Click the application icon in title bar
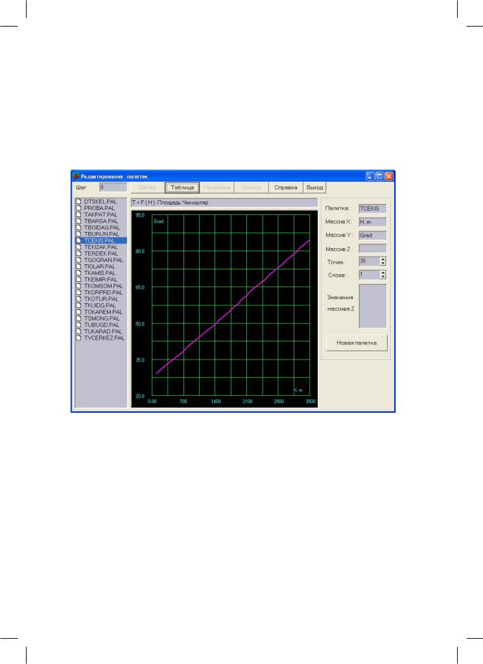This screenshot has height=664, width=483. coord(77,176)
